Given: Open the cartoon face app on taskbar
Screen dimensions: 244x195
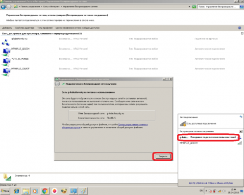Looking at the screenshot, I should 64,191.
